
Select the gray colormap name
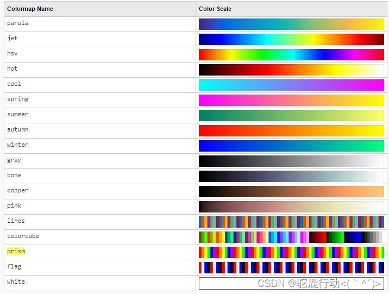click(14, 160)
